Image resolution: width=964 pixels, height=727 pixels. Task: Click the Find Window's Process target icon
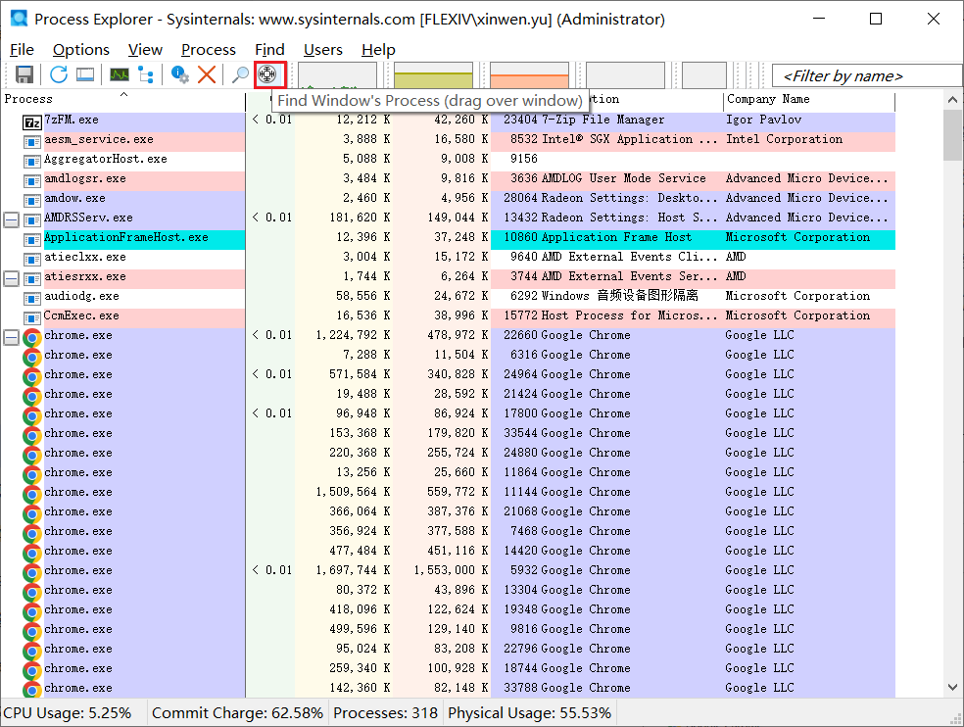[x=268, y=74]
